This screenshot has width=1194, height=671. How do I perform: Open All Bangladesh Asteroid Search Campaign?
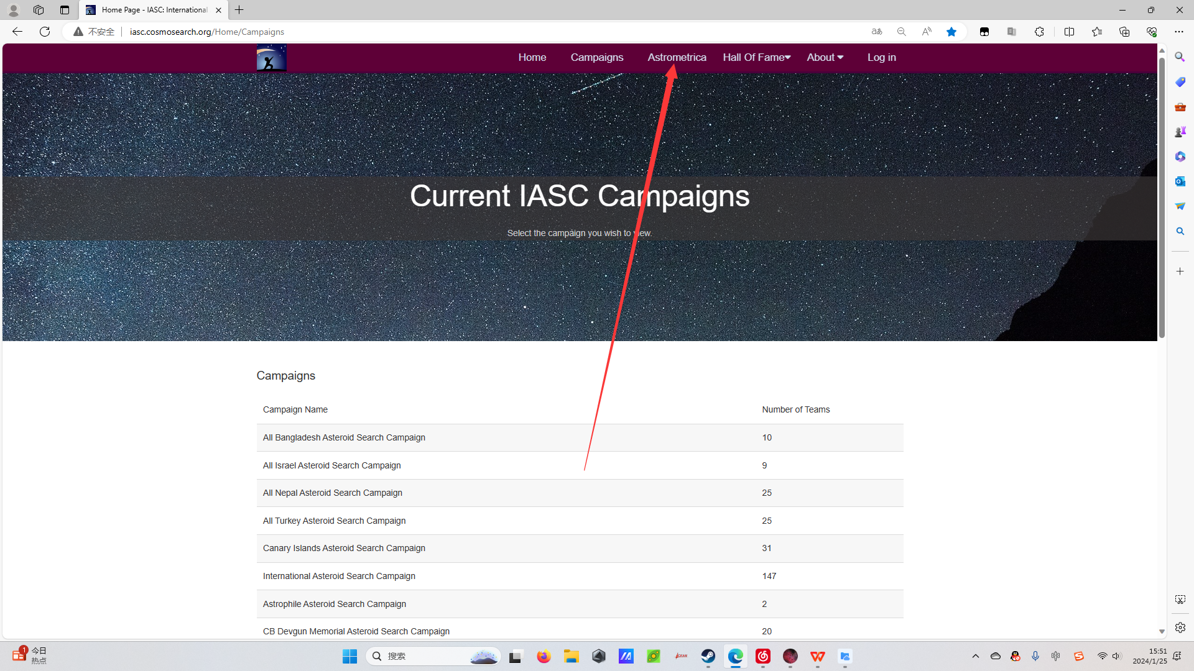(344, 437)
